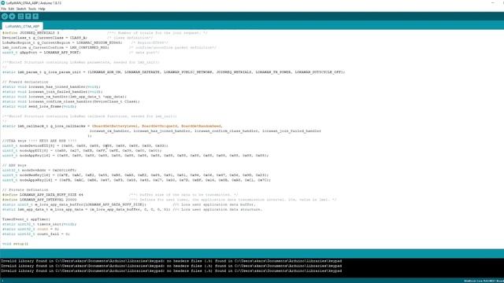
Task: Click the '// Private defination' comment
Action: (25, 190)
